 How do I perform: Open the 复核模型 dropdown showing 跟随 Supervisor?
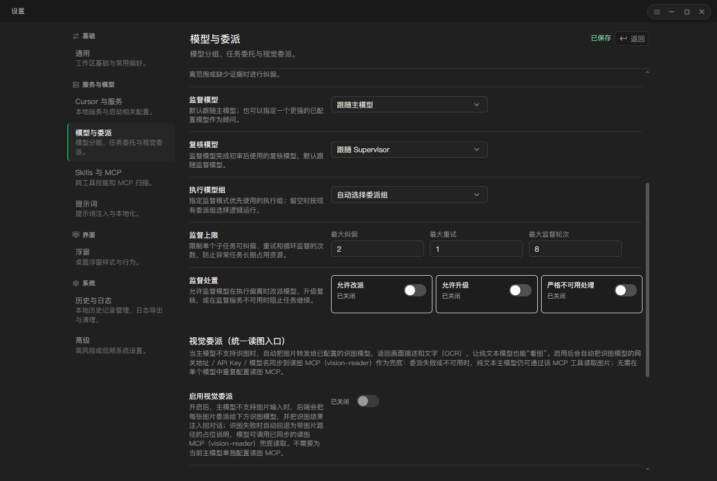pos(409,149)
